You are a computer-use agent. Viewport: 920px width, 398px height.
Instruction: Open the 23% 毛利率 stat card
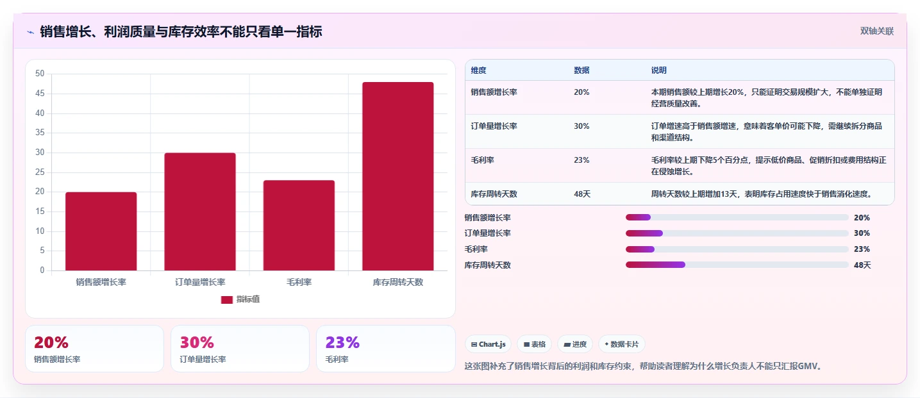pos(385,349)
